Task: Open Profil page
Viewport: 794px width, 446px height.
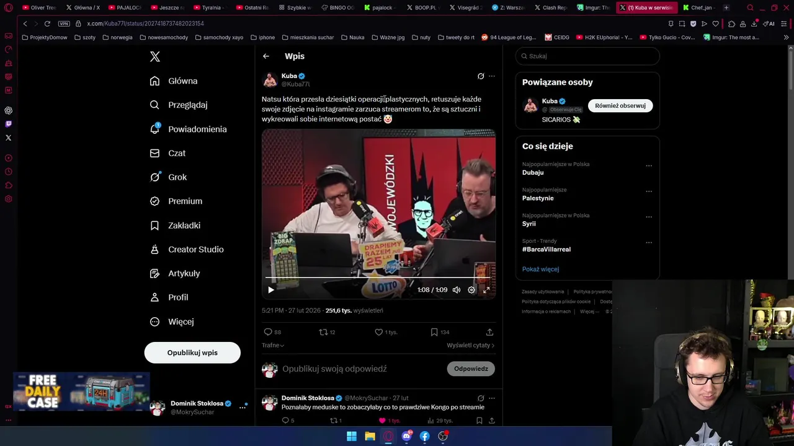Action: 169,297
